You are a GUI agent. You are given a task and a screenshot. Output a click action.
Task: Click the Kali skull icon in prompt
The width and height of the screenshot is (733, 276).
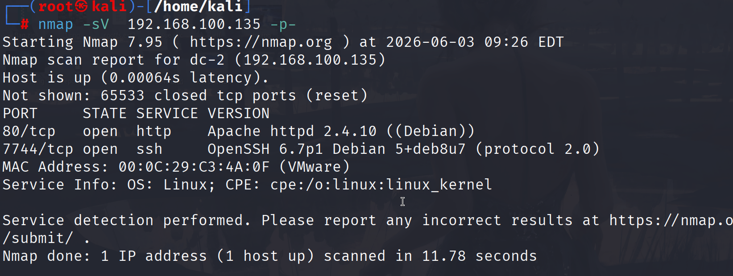point(81,6)
